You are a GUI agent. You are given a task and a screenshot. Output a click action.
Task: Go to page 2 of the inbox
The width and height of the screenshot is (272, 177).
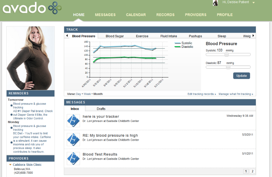coord(253,171)
